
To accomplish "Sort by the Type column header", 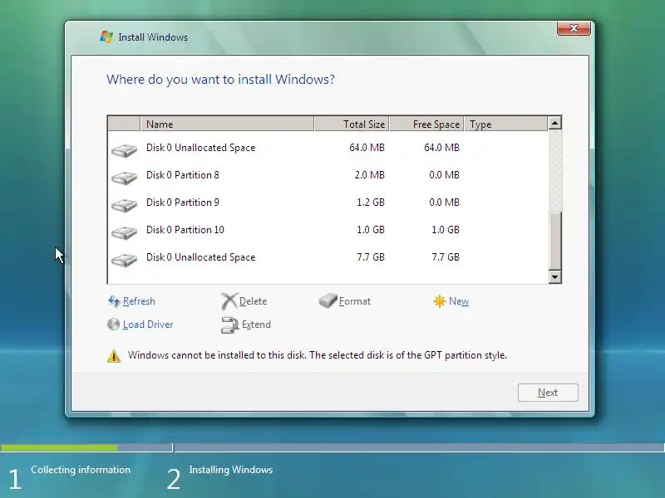I will (x=505, y=124).
